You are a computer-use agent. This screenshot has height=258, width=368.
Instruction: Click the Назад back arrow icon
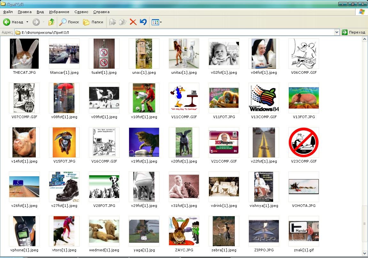pos(7,22)
